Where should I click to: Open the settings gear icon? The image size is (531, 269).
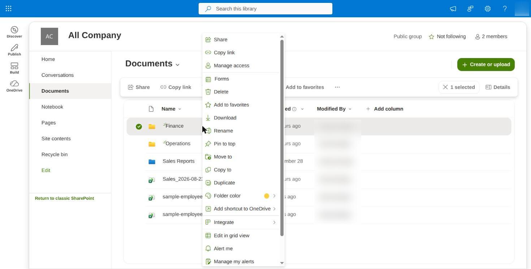[488, 9]
